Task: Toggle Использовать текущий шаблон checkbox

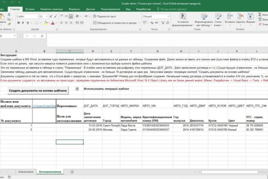Action: [77, 89]
